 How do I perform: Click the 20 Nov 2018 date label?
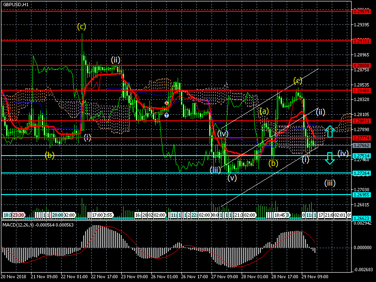point(13,277)
